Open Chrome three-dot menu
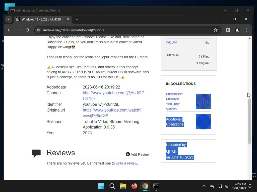This screenshot has height=192, width=257. coord(246,30)
